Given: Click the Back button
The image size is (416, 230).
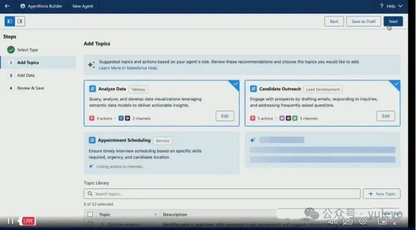Looking at the screenshot, I should (x=334, y=21).
